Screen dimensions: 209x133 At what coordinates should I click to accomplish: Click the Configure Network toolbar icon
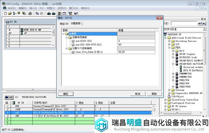(x=70, y=13)
